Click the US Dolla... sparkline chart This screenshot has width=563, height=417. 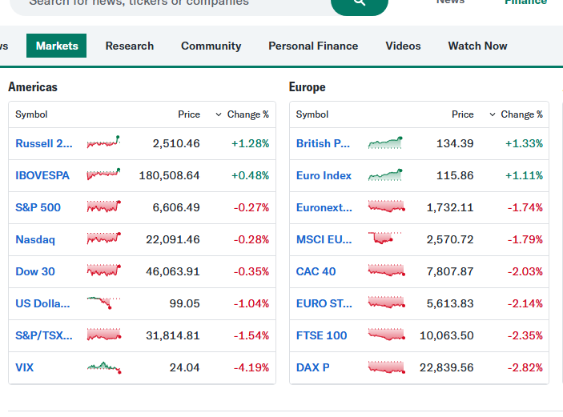(104, 303)
